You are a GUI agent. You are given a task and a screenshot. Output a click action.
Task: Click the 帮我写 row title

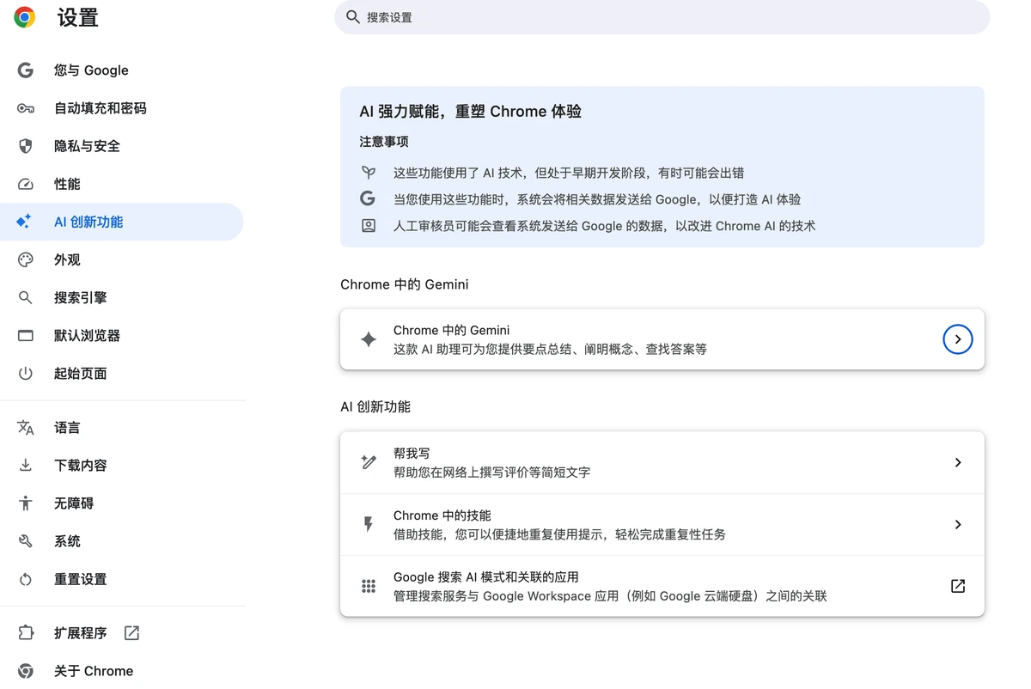click(x=412, y=454)
